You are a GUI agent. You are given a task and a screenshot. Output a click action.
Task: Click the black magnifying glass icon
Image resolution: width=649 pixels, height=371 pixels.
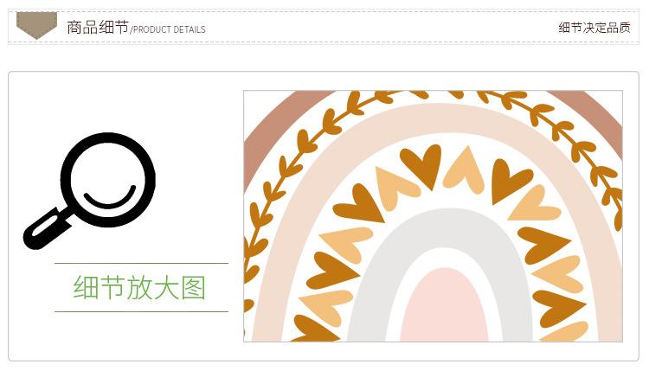click(89, 191)
